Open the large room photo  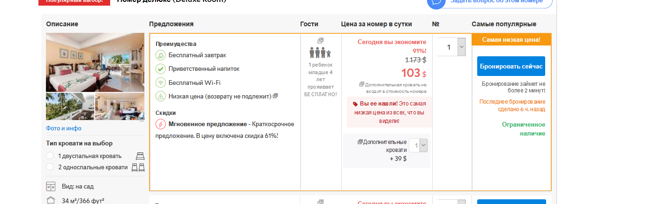point(95,62)
